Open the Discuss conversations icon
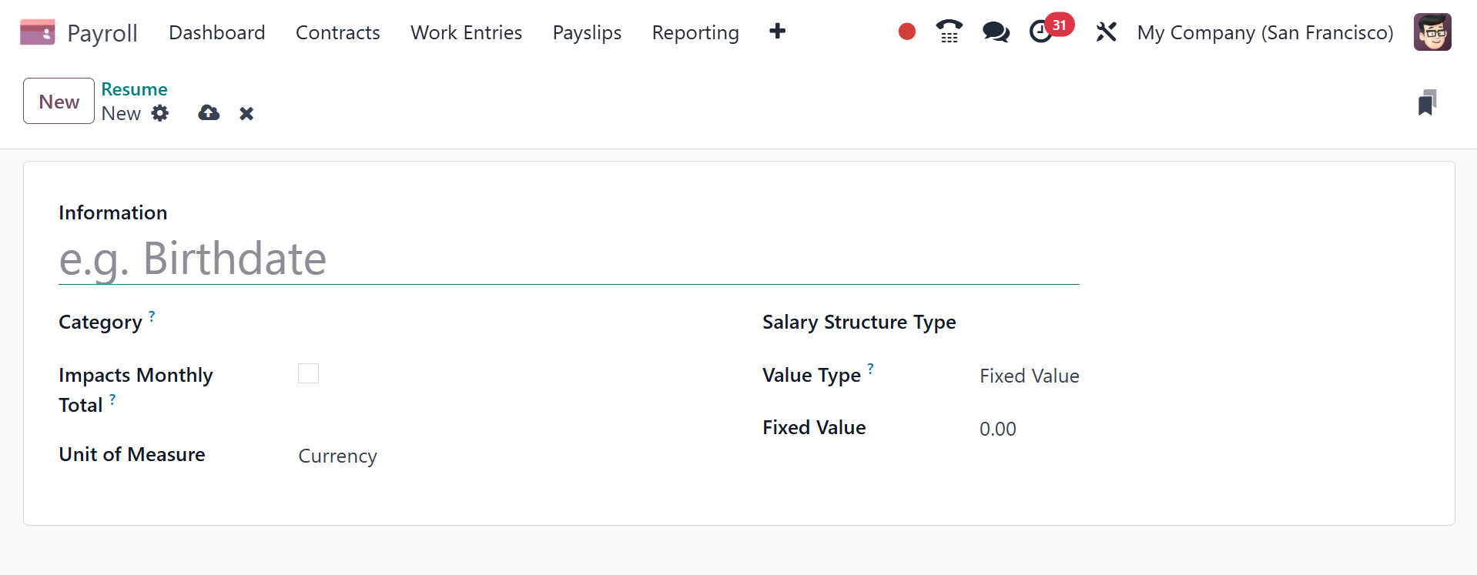The height and width of the screenshot is (575, 1477). (x=996, y=32)
